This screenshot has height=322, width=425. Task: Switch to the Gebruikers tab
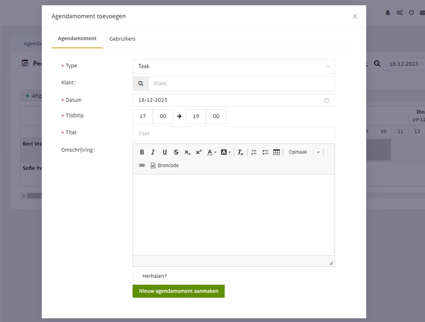click(x=122, y=39)
